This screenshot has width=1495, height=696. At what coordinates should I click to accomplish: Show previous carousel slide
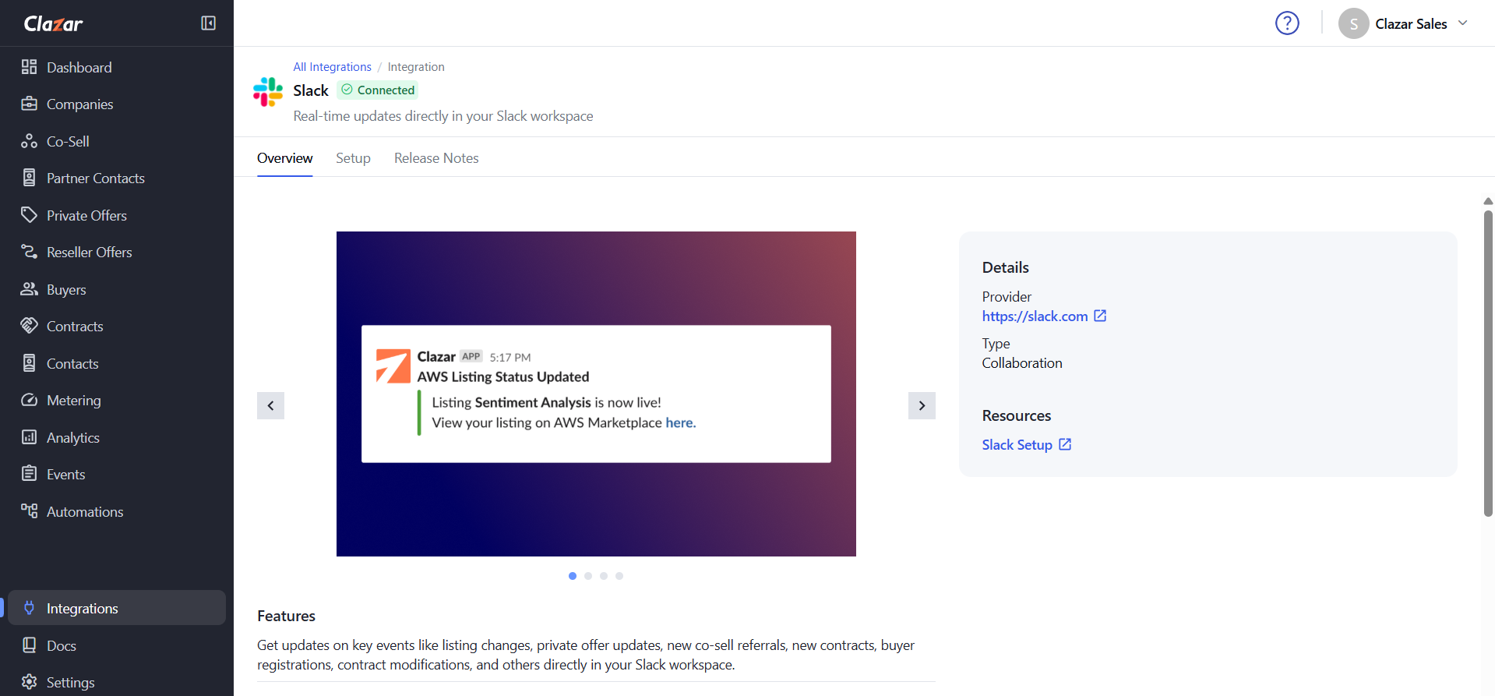[270, 405]
